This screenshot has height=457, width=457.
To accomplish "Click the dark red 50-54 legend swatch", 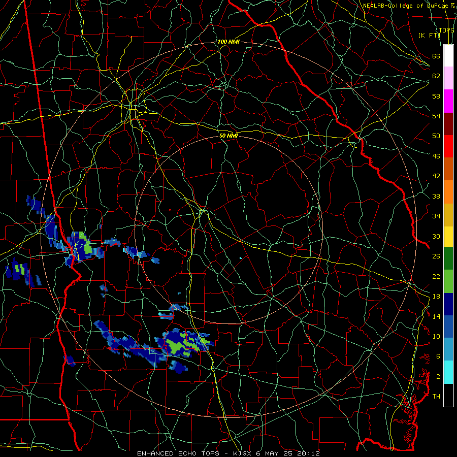I will coord(448,123).
